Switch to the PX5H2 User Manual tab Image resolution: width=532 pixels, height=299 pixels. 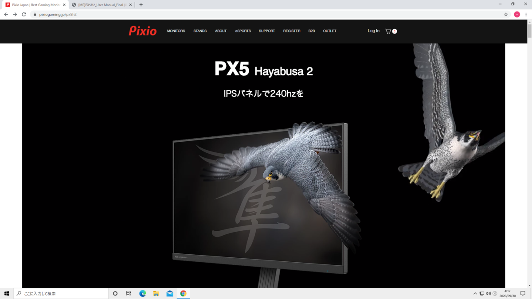(102, 5)
